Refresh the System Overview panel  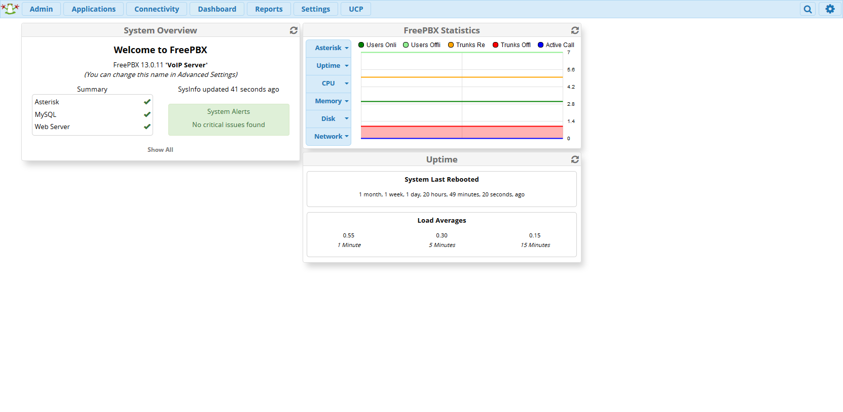(294, 30)
